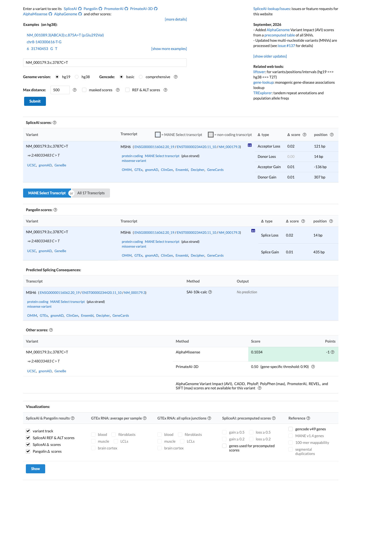Image resolution: width=365 pixels, height=553 pixels.
Task: Click SpliceAI table position help icon
Action: 332,135
